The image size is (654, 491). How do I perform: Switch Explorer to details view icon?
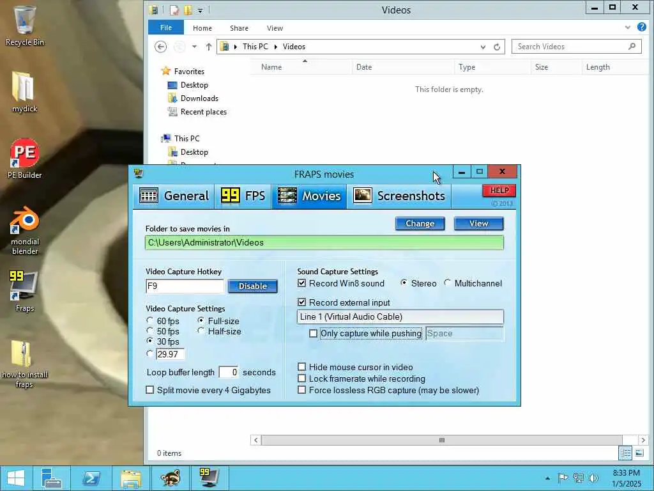625,453
